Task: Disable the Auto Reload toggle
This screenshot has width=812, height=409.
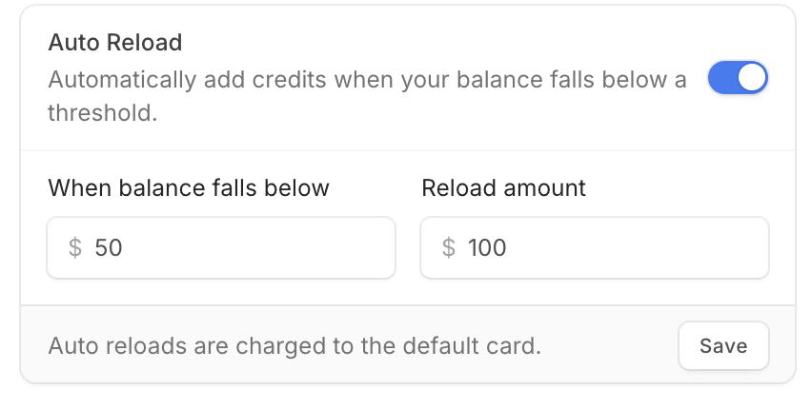Action: pos(738,78)
